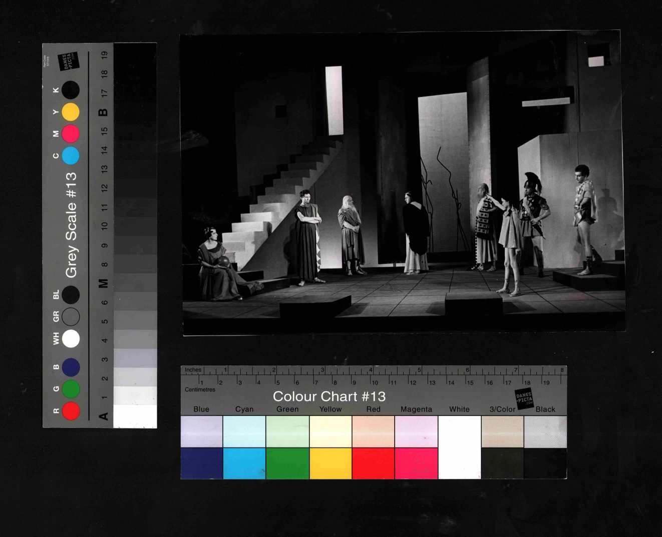Select the saturated blue swatch on the Colour Chart
The height and width of the screenshot is (537, 662).
click(202, 463)
